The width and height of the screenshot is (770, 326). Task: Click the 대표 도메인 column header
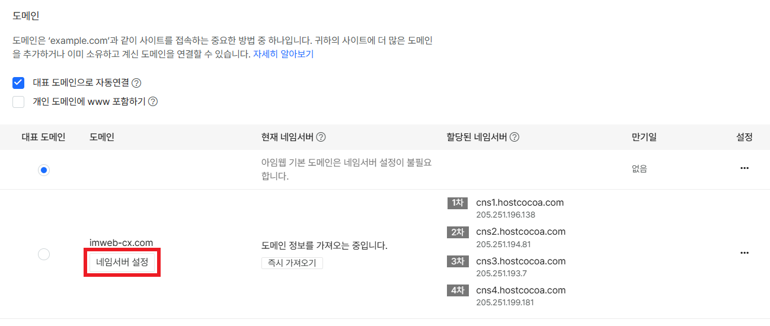point(43,137)
